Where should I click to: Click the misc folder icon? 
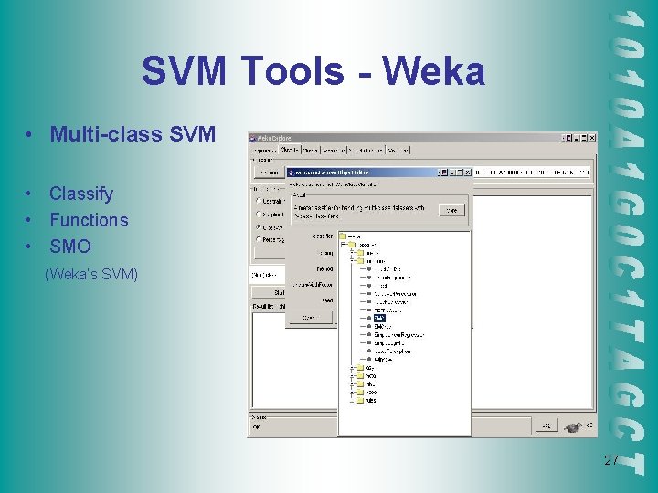pyautogui.click(x=360, y=384)
